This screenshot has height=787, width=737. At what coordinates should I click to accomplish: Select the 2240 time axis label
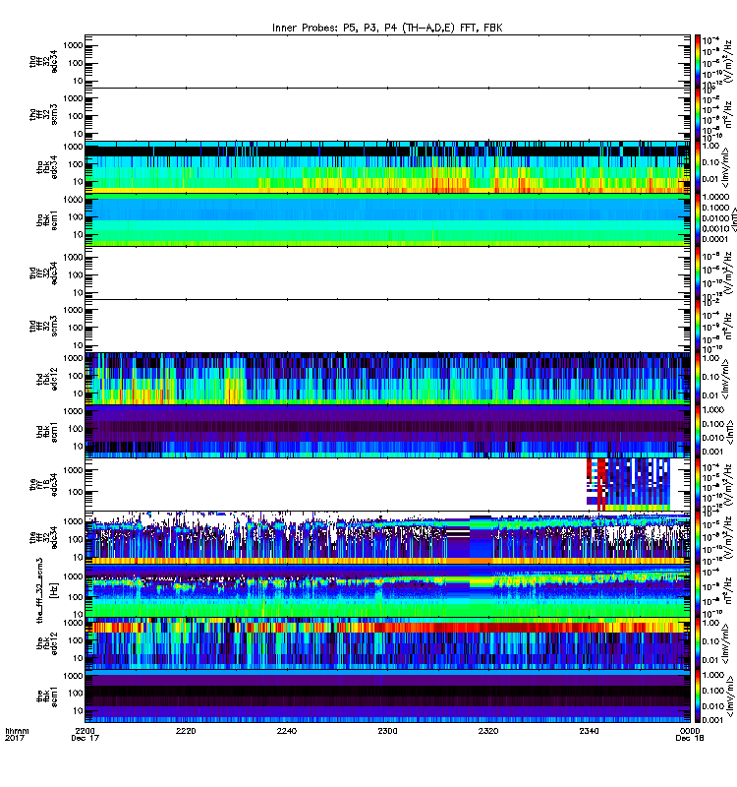[286, 731]
